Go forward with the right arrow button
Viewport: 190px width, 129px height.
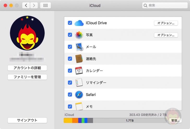click(x=34, y=5)
